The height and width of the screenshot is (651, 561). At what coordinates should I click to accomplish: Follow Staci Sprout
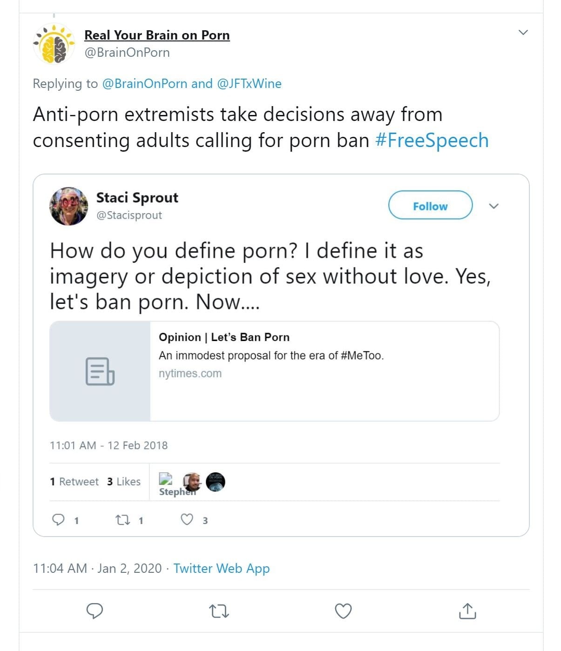pos(430,205)
